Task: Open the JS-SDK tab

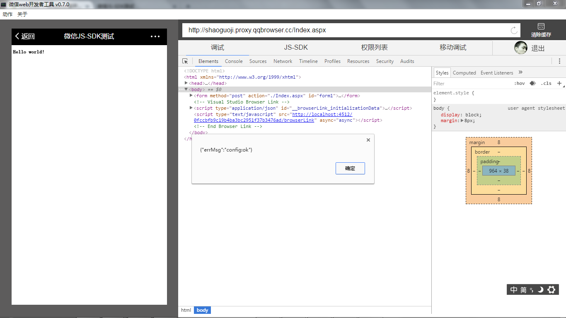Action: click(296, 48)
